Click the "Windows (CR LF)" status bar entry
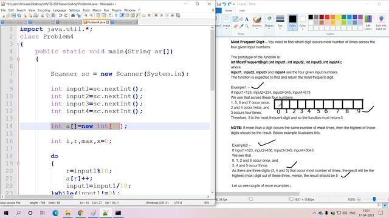389x218 pixels. (x=157, y=203)
